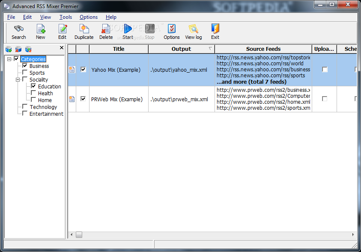Screen dimensions: 361x252
Task: Check the Technology category checkbox
Action: pos(25,107)
